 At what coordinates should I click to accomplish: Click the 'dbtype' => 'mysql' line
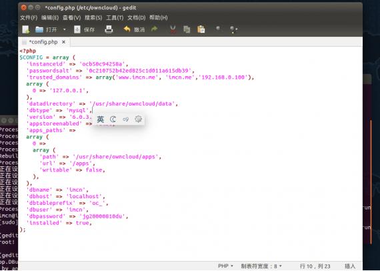pos(59,110)
